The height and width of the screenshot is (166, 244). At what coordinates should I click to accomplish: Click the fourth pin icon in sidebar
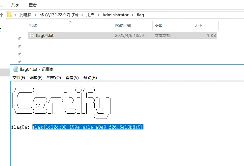tap(19, 62)
